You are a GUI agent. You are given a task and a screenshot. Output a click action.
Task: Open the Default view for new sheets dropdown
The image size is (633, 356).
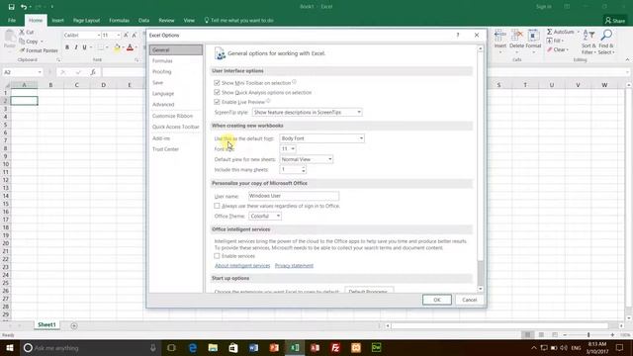coord(307,159)
